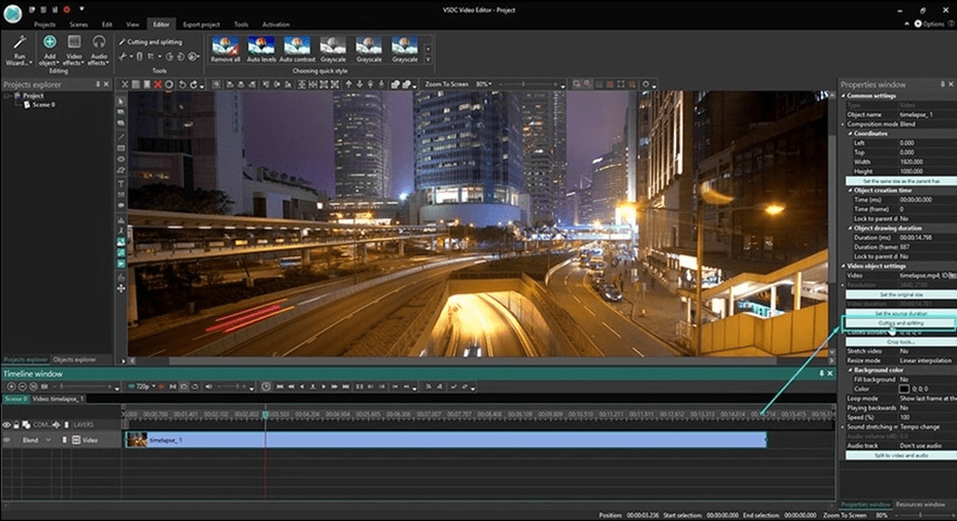The height and width of the screenshot is (521, 957).
Task: Click the cut scissors icon in editor toolbar
Action: coord(125,84)
